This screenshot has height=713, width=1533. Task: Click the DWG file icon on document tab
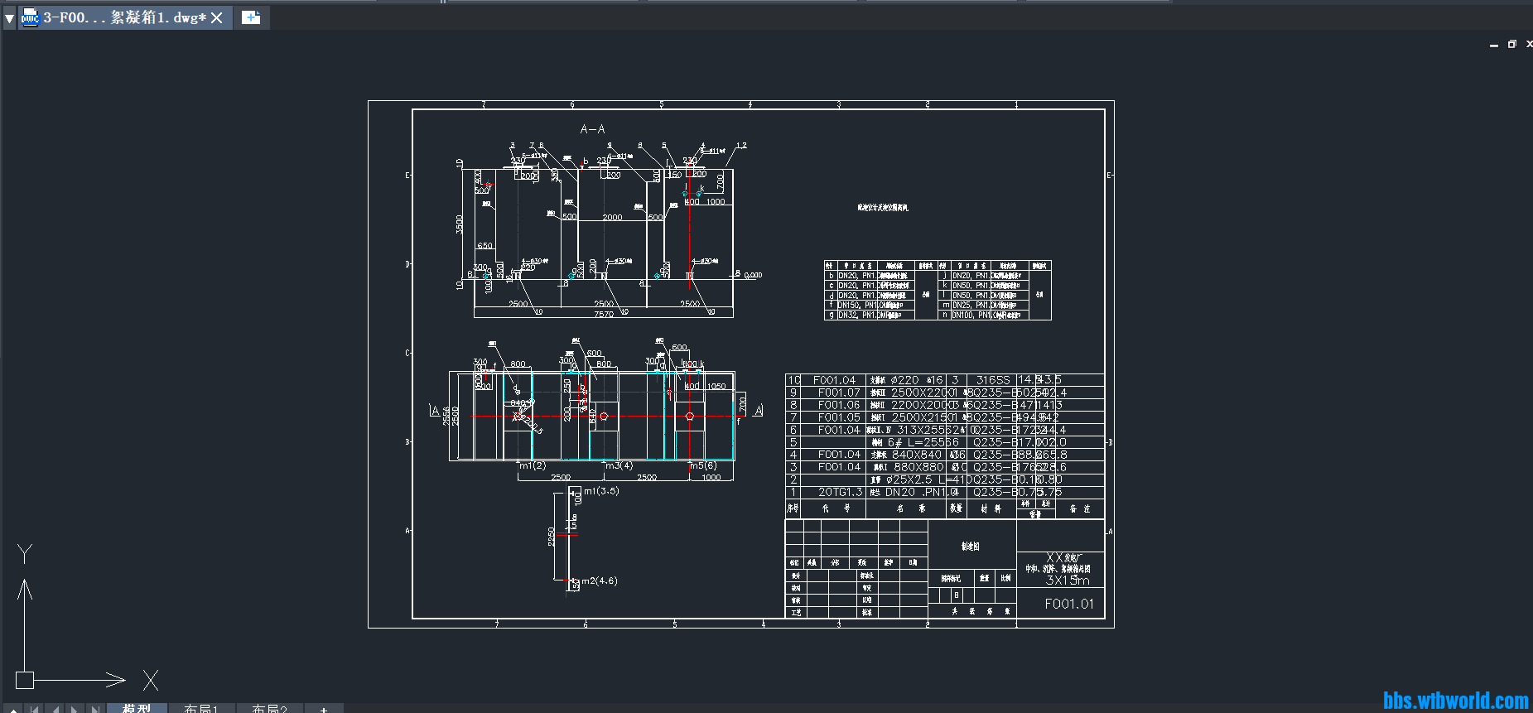click(31, 17)
